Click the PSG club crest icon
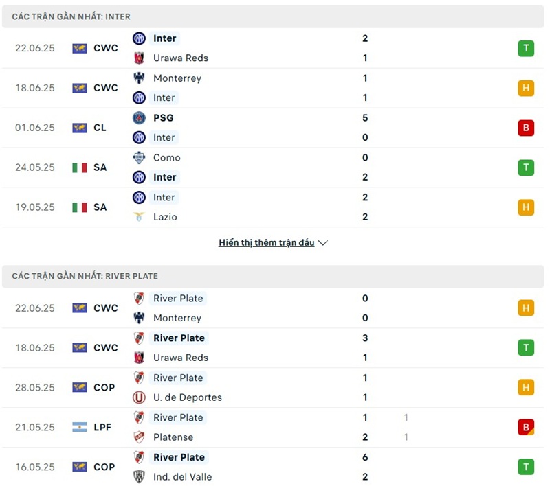 pos(139,117)
